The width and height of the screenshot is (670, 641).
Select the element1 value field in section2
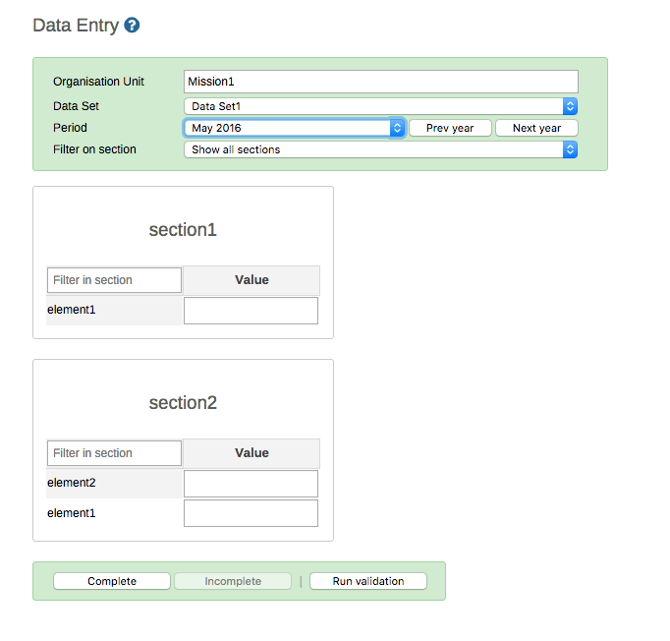tap(251, 513)
